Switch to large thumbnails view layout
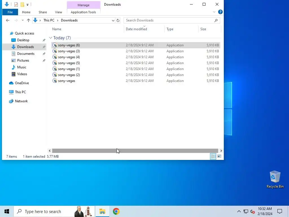Screen dimensions: 289x217 [219, 156]
